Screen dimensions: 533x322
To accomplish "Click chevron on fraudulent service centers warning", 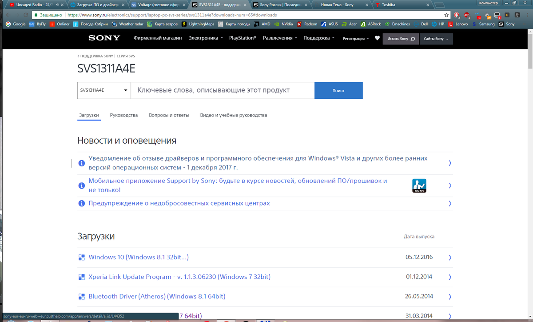I will pyautogui.click(x=450, y=203).
